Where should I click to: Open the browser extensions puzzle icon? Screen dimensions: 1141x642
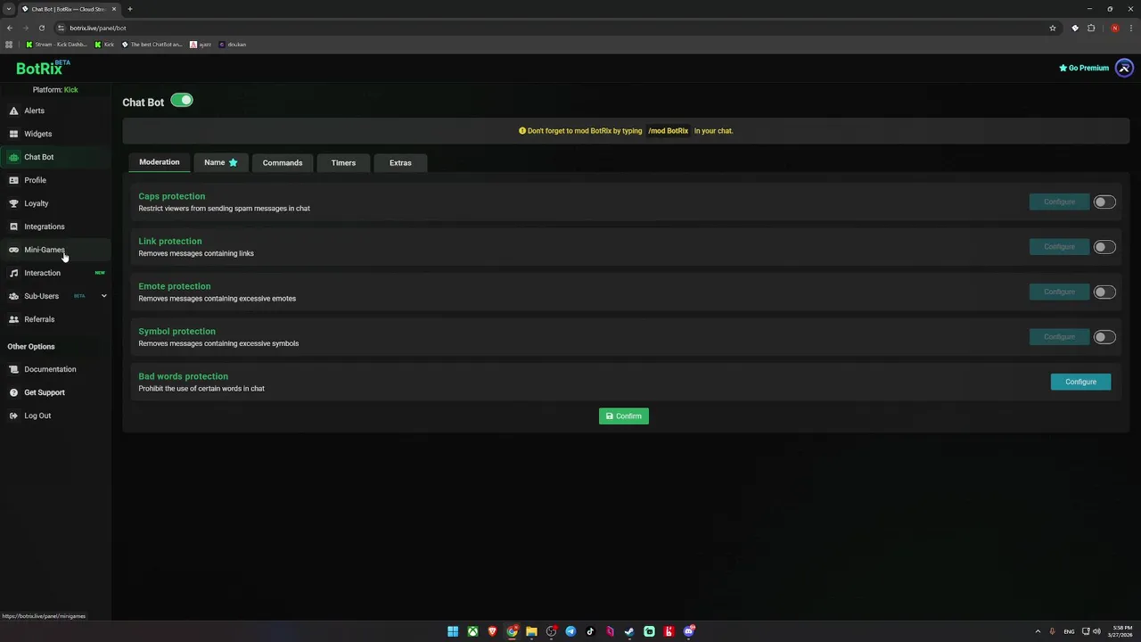[x=1090, y=28]
